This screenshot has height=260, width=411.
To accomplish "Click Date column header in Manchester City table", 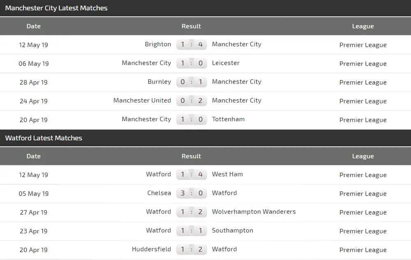I will point(34,26).
